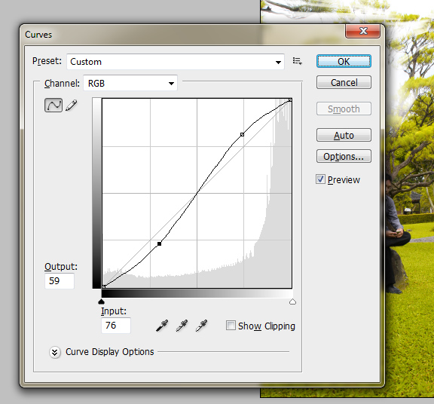Viewport: 434px width, 404px height.
Task: Expand Curve Display Options
Action: 55,352
